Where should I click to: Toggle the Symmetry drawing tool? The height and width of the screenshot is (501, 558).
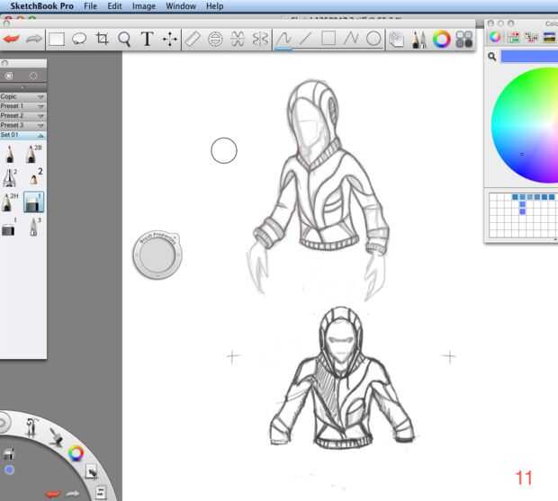(260, 39)
